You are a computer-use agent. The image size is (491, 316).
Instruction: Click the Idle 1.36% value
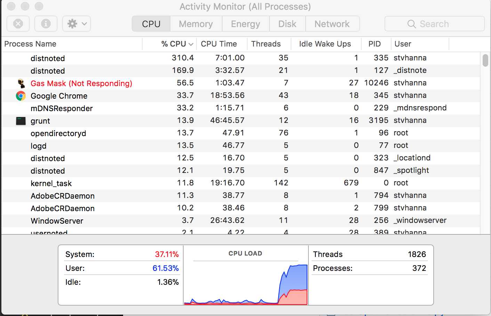(x=168, y=282)
